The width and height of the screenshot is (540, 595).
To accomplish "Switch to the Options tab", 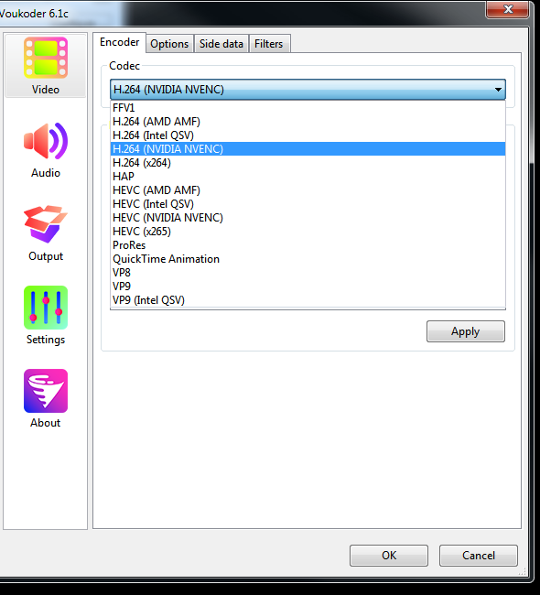I will click(x=169, y=44).
